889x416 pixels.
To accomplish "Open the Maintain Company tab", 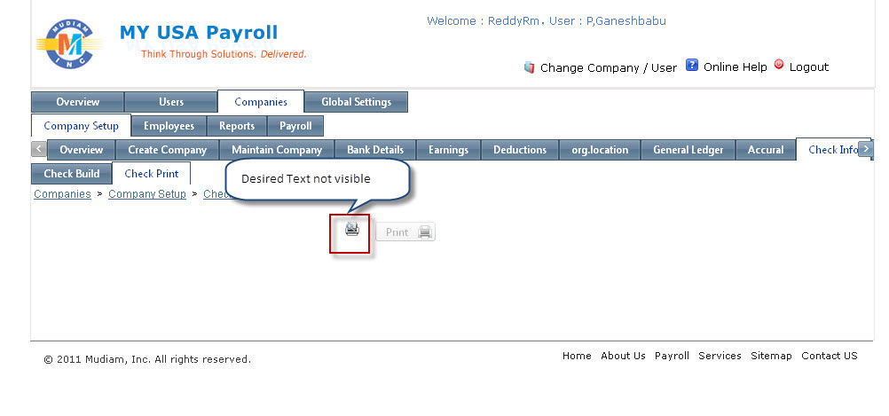I will coord(277,150).
